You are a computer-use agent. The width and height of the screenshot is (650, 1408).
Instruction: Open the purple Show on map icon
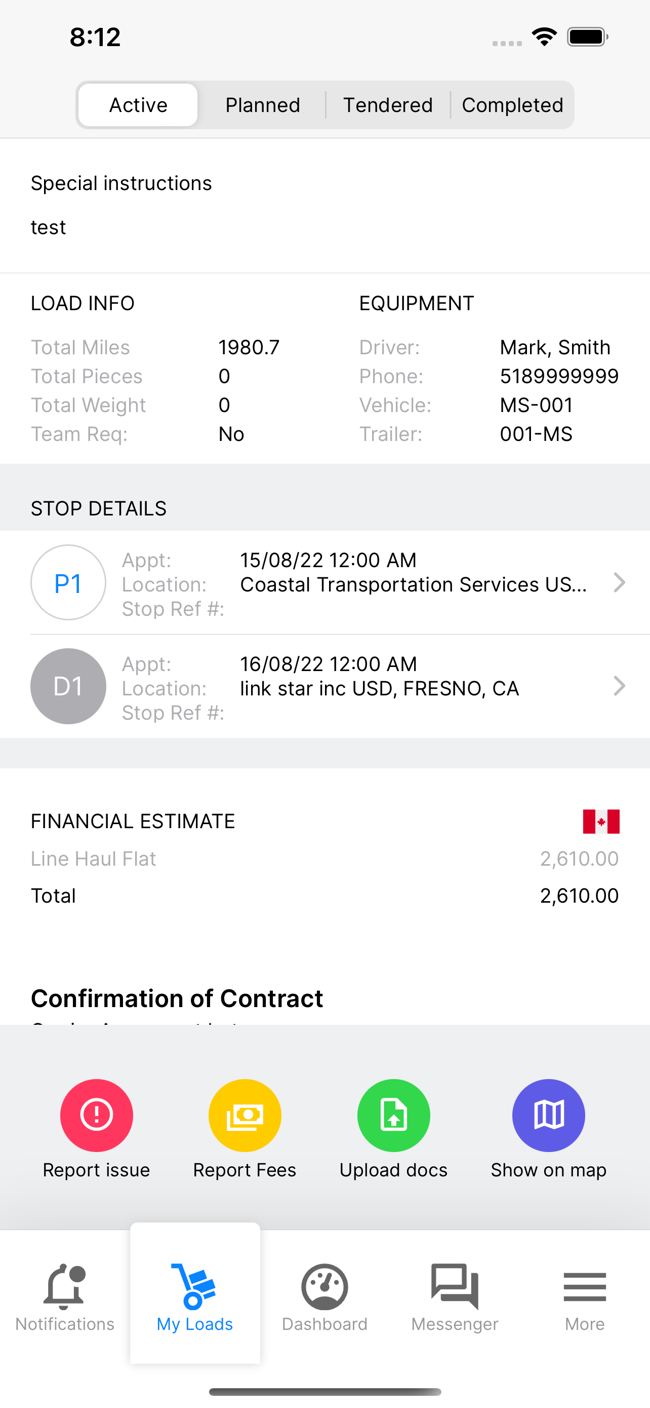tap(548, 1115)
